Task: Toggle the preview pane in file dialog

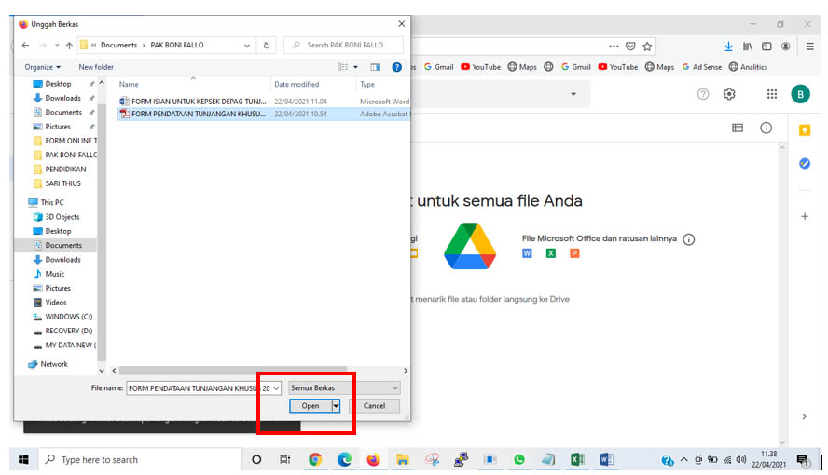Action: [375, 67]
